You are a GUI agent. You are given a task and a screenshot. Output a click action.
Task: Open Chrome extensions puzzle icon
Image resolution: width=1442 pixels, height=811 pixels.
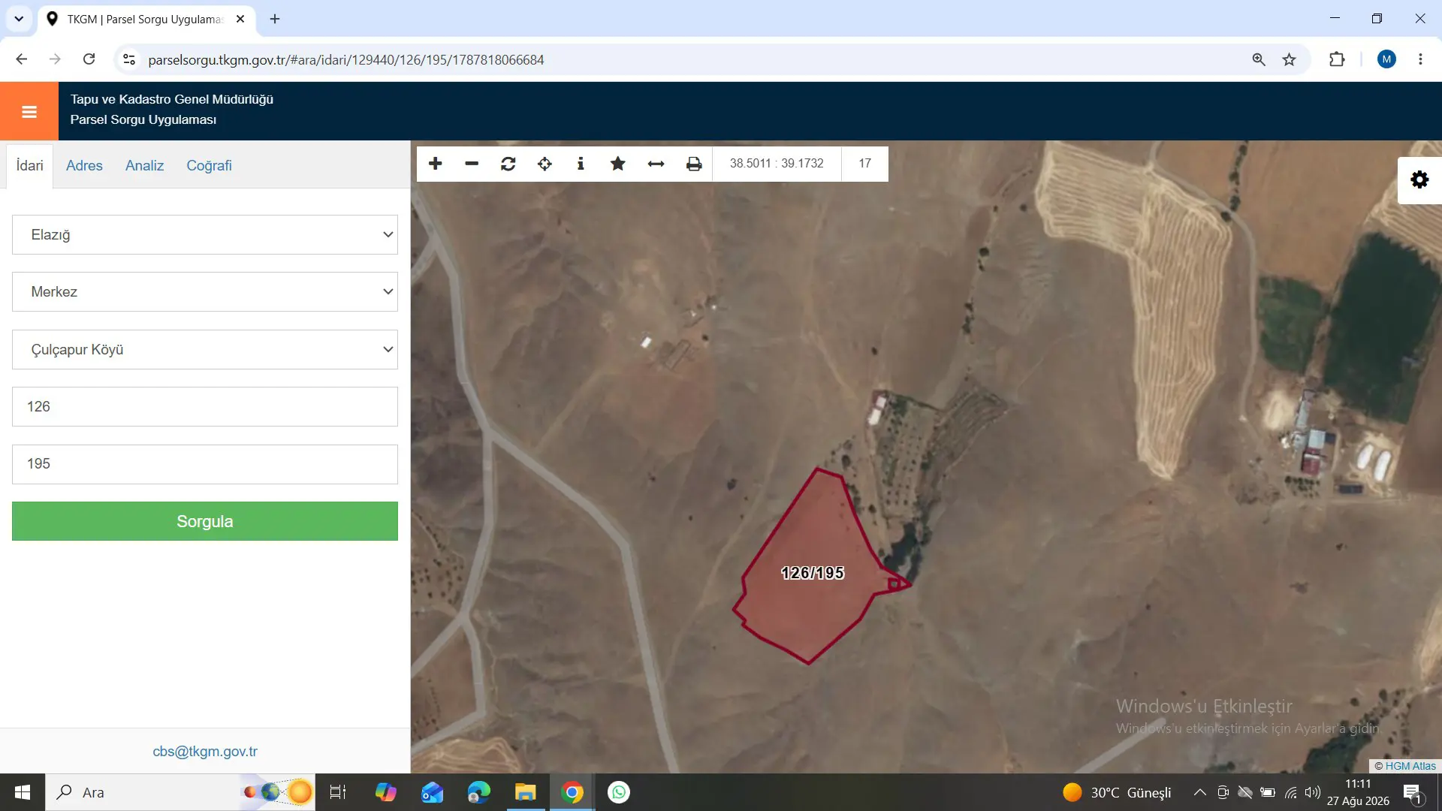[x=1337, y=59]
